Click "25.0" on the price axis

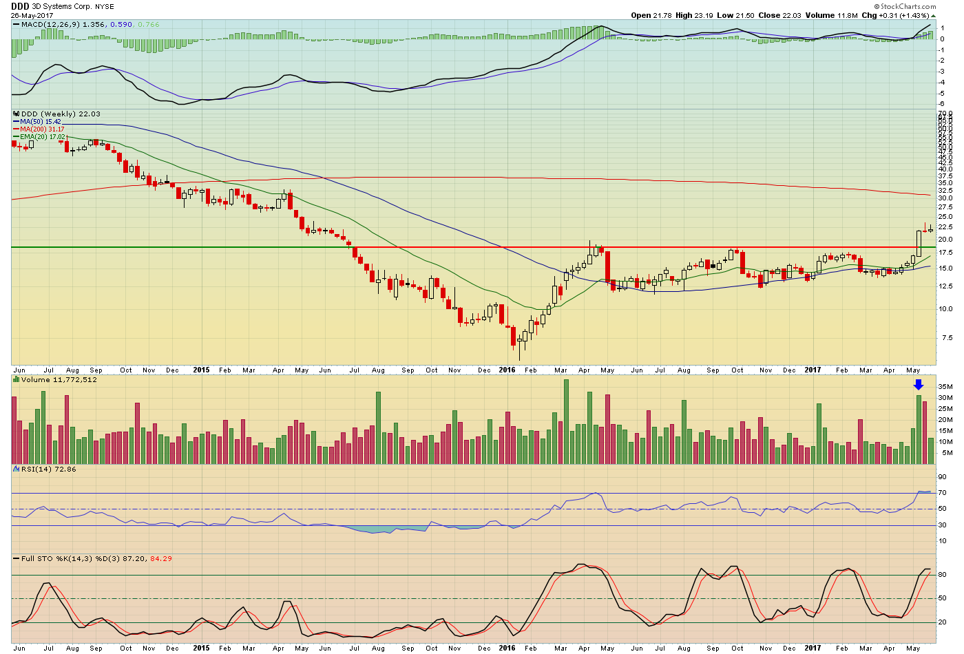point(945,217)
